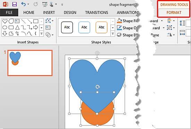
Task: Choose the Down Arrow block shape
Action: coord(5,33)
